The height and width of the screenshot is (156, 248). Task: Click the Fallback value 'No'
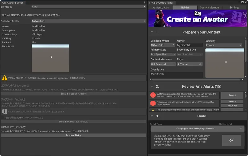tap(34, 42)
